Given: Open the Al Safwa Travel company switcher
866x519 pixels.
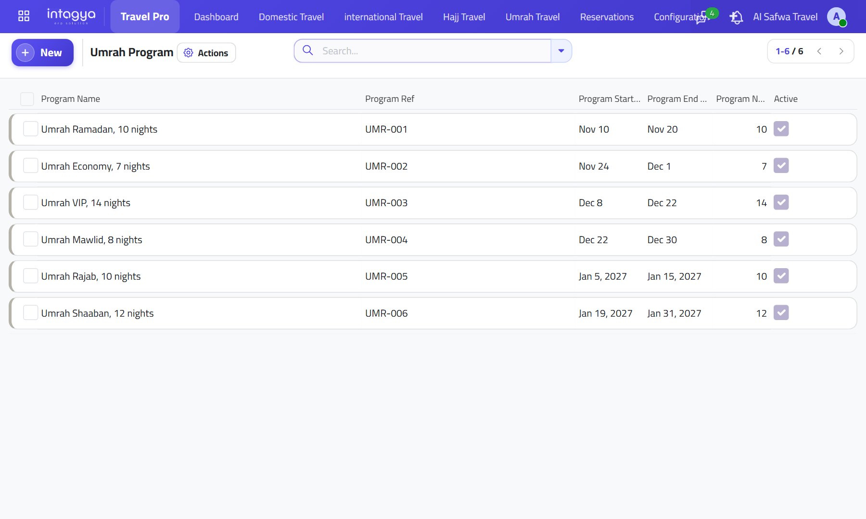Looking at the screenshot, I should pyautogui.click(x=785, y=17).
